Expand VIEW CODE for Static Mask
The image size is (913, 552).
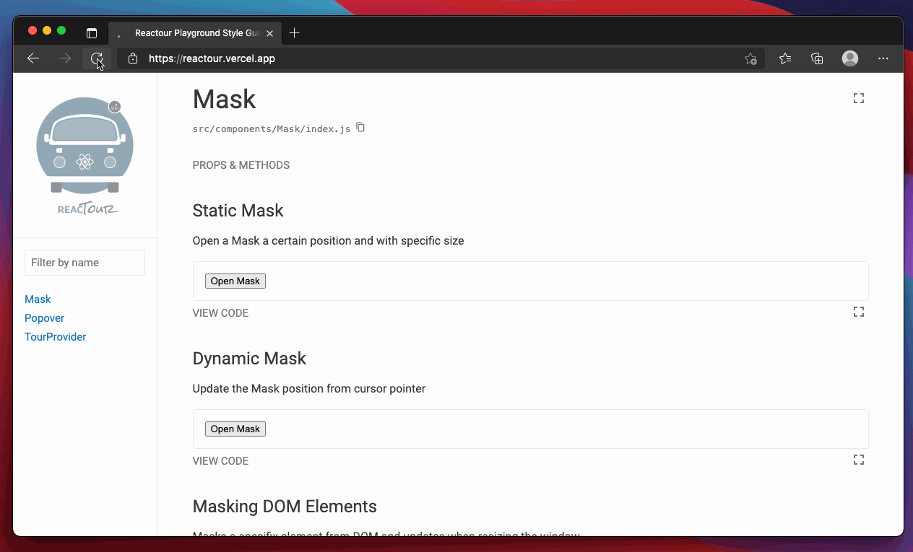point(220,313)
